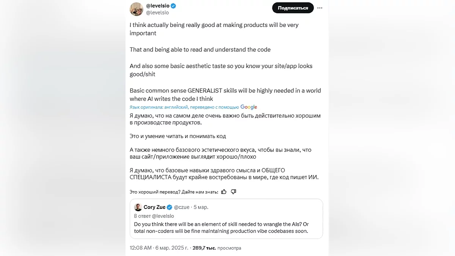Click the levelsio profile avatar

point(136,9)
